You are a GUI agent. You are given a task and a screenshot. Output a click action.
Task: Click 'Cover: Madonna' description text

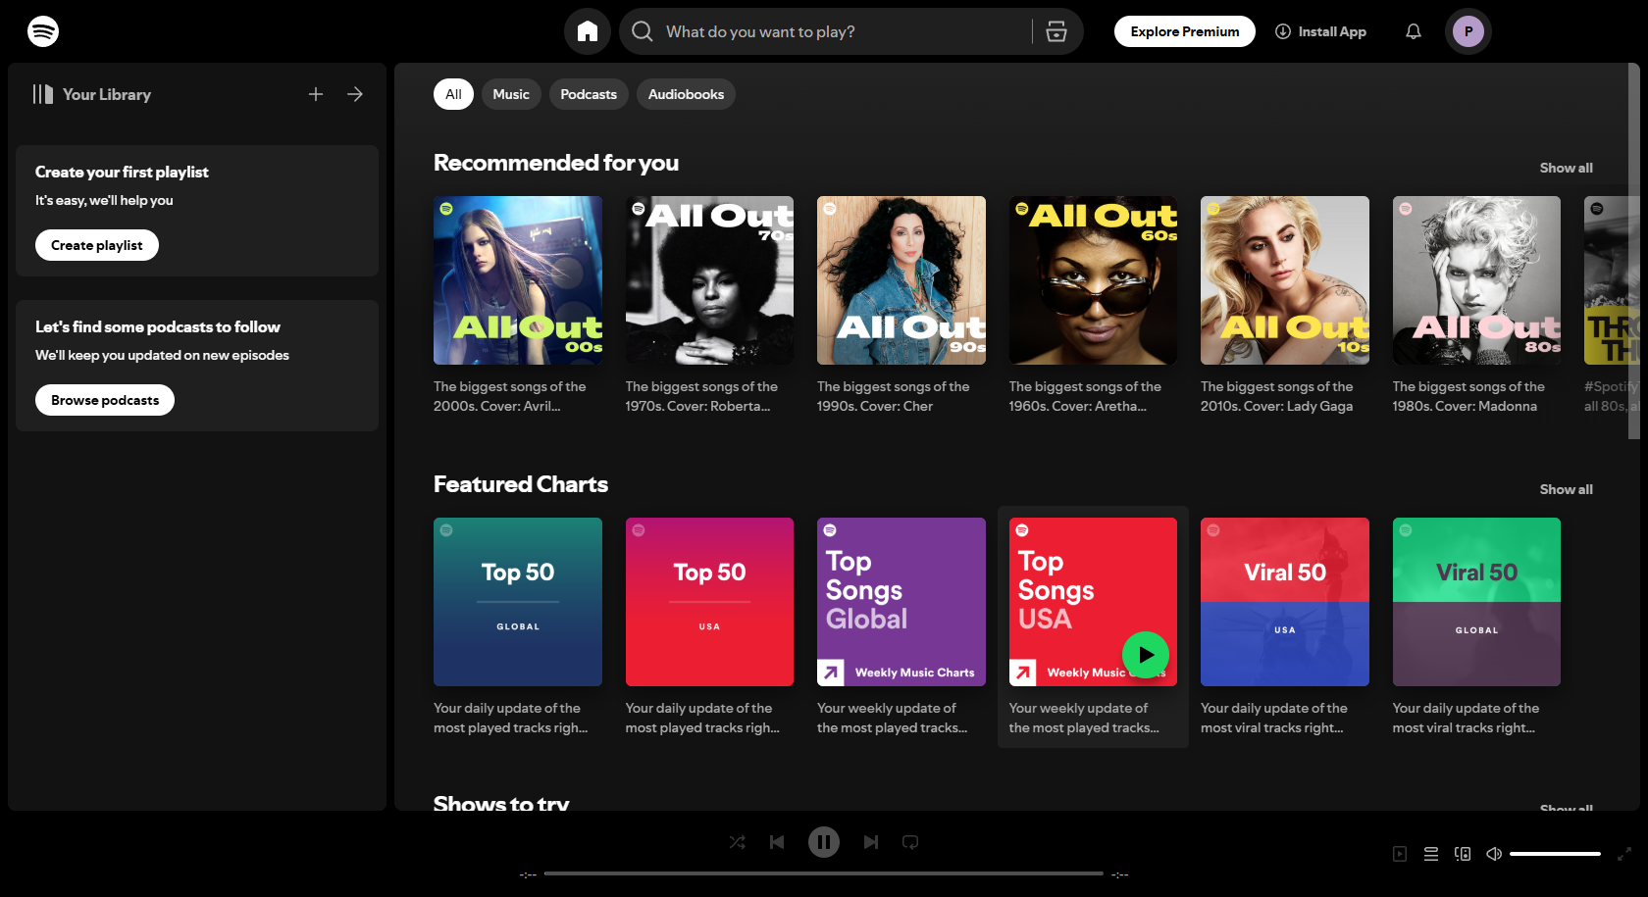1486,406
